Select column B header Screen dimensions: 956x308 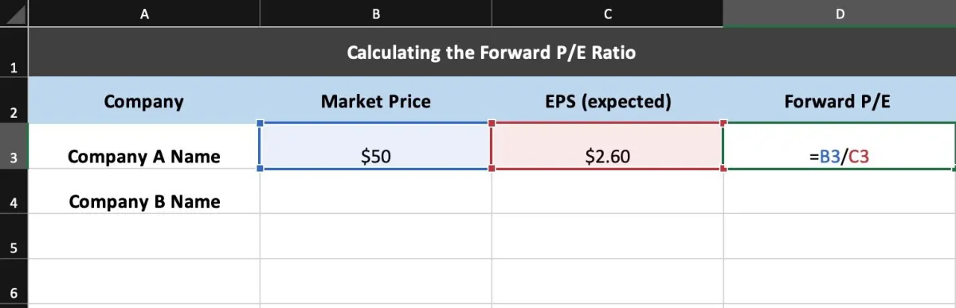coord(375,13)
